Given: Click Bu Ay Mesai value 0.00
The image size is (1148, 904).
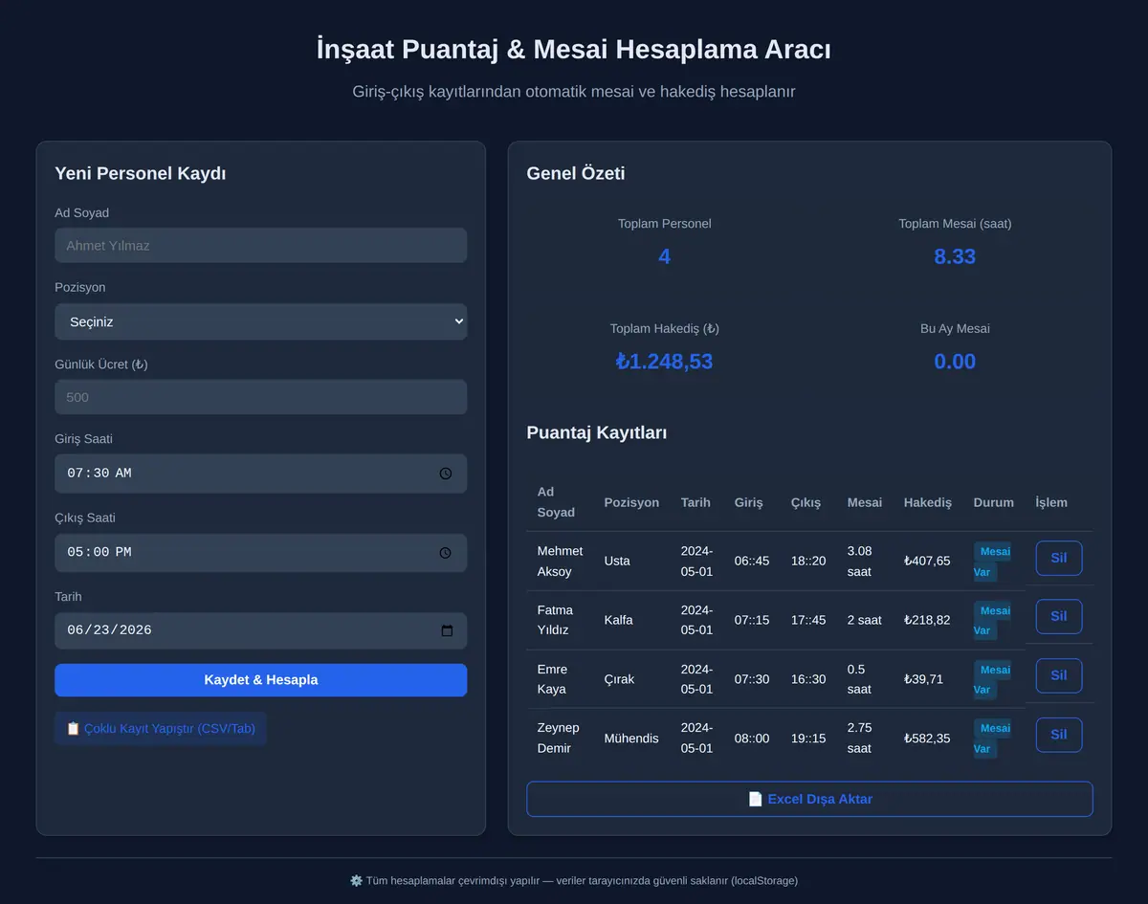Looking at the screenshot, I should tap(955, 362).
